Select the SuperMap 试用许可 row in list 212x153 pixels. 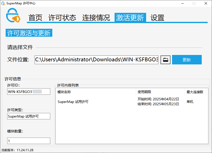(130, 102)
